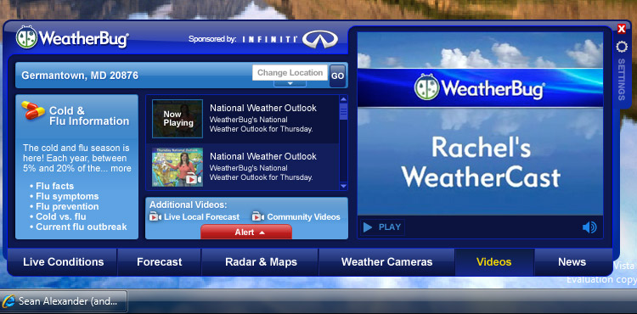Click the Change Location input field
Image resolution: width=637 pixels, height=314 pixels.
[x=290, y=73]
